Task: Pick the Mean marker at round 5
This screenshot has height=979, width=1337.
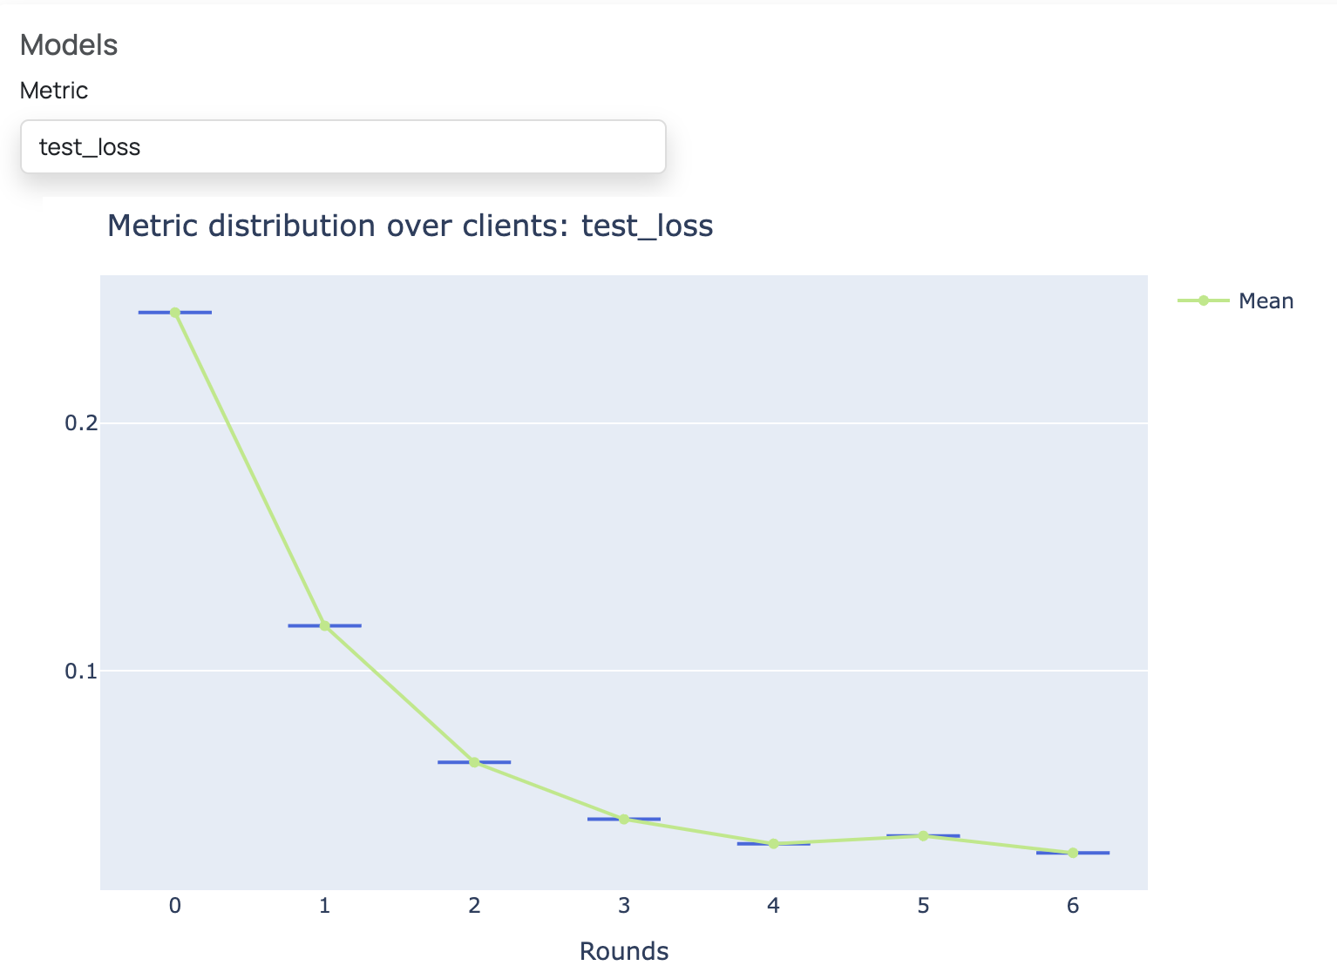Action: pyautogui.click(x=923, y=835)
